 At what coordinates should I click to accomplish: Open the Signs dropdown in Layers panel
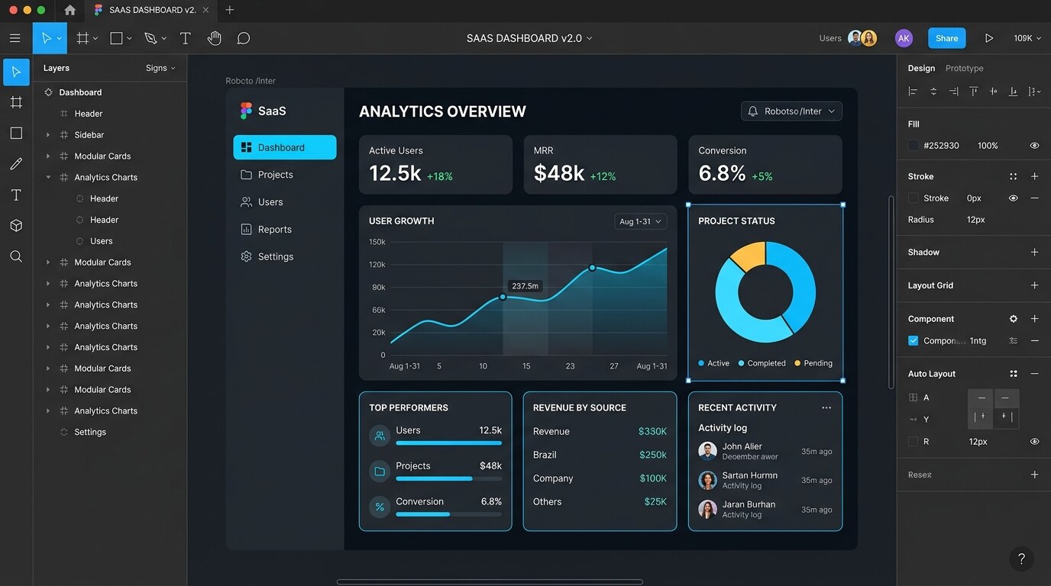(160, 68)
